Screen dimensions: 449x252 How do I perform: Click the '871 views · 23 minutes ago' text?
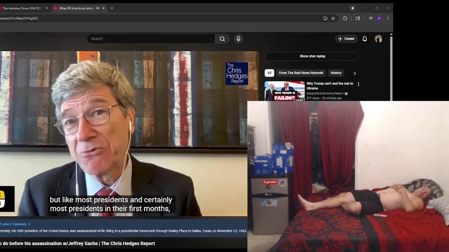click(x=324, y=98)
